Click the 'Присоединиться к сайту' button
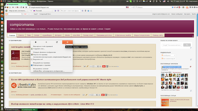Image resolution: width=198 pixels, height=111 pixels. pos(171,67)
